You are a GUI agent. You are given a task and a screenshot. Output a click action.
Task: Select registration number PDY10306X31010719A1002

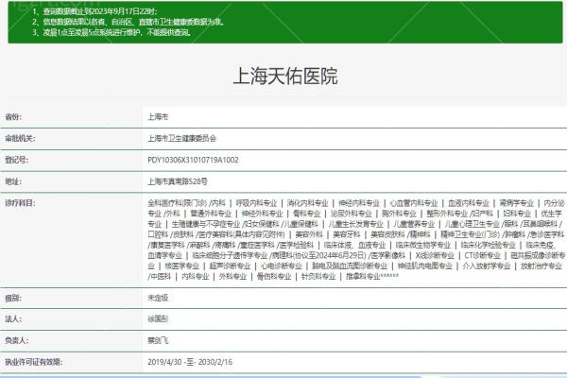[193, 160]
